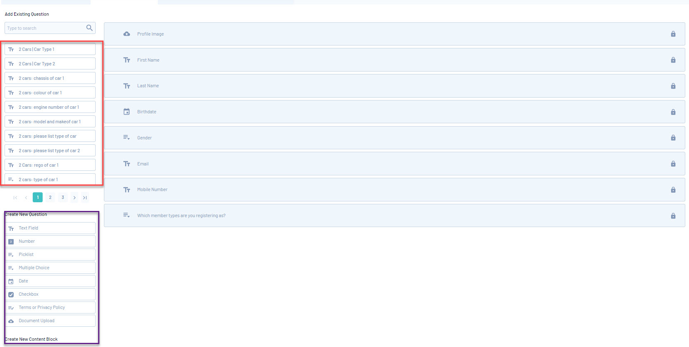Click text icon beside 2 Cars | Car Type 1
689x347 pixels.
(11, 49)
